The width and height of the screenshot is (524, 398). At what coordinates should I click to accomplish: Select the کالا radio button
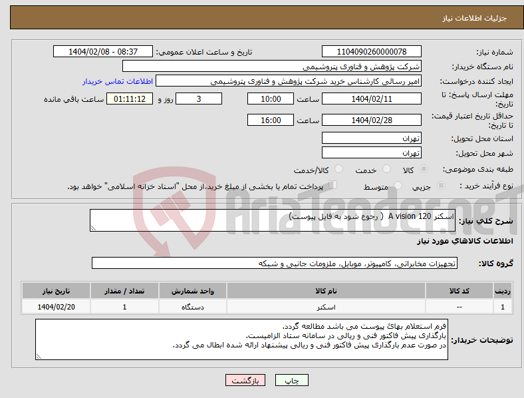click(x=424, y=169)
